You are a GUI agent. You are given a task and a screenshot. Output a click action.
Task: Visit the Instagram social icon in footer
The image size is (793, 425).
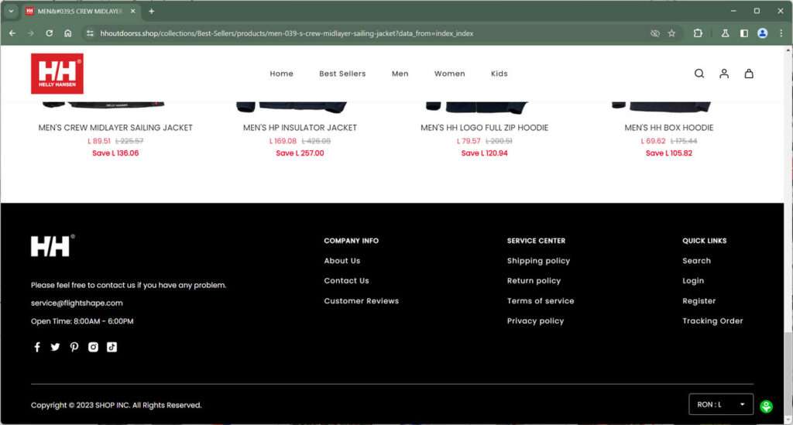coord(93,347)
